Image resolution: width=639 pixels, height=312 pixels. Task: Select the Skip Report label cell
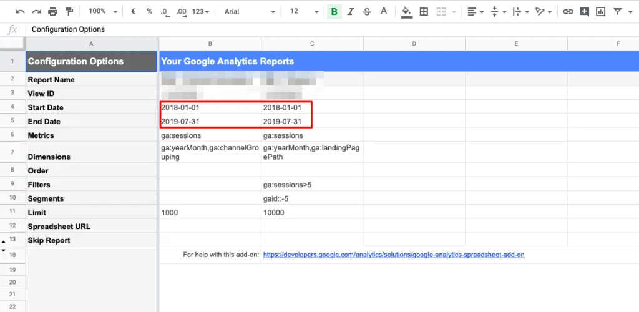(x=91, y=240)
